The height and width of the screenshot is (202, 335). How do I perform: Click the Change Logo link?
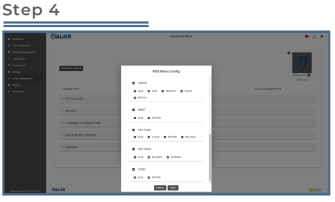(x=299, y=75)
